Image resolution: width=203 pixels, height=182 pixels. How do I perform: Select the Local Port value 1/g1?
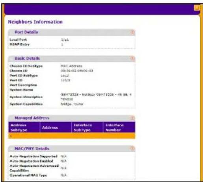point(65,40)
